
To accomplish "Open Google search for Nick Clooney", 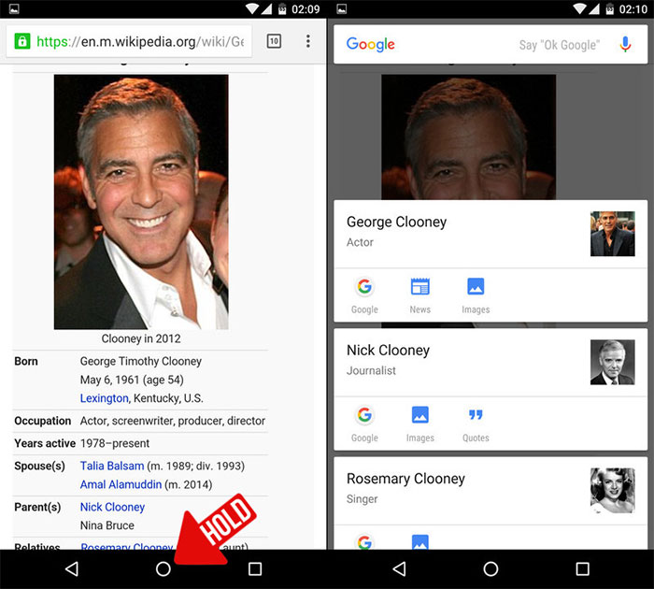I will click(364, 423).
